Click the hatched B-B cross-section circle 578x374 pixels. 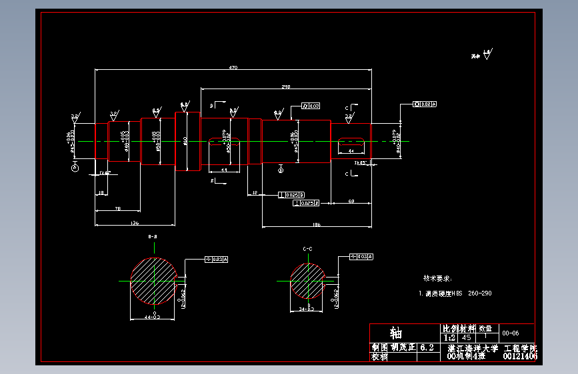point(153,281)
